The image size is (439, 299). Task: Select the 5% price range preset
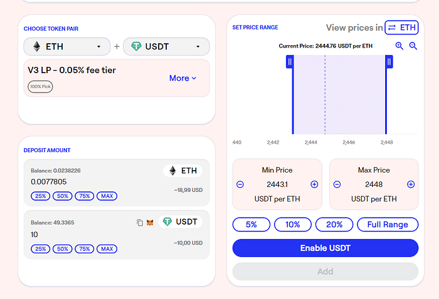[x=251, y=225]
